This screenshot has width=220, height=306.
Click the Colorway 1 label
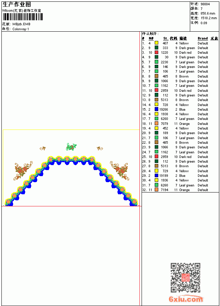click(21, 29)
